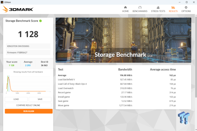This screenshot has width=197, height=131.
Task: Click the SAVE button
Action: point(40,99)
